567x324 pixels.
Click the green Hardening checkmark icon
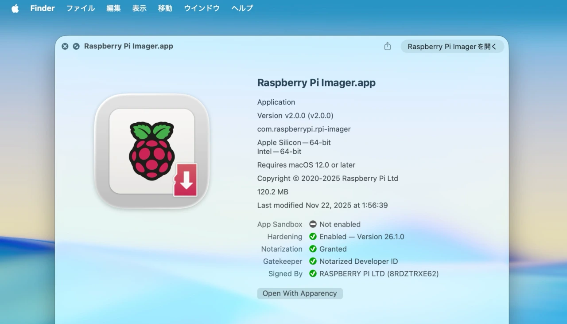click(x=313, y=237)
